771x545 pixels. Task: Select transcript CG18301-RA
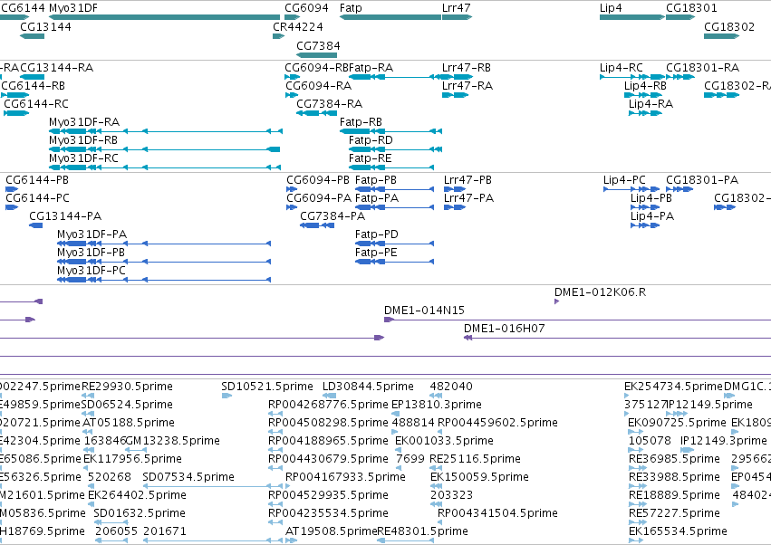click(680, 77)
